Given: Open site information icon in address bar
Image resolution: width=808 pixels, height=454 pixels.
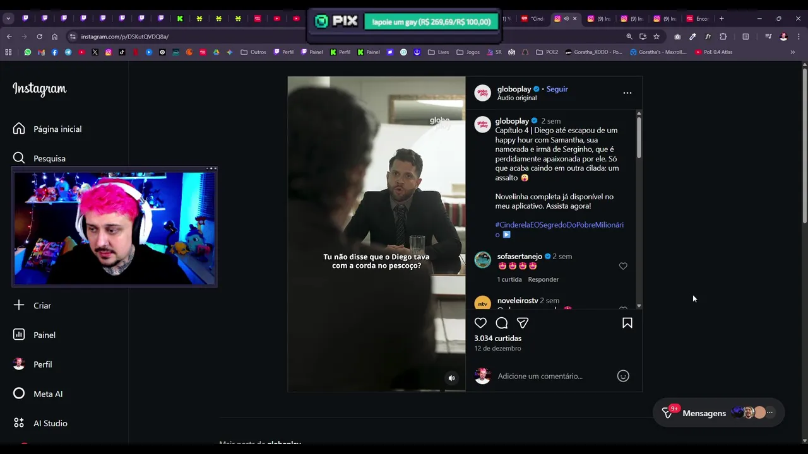Looking at the screenshot, I should click(73, 37).
